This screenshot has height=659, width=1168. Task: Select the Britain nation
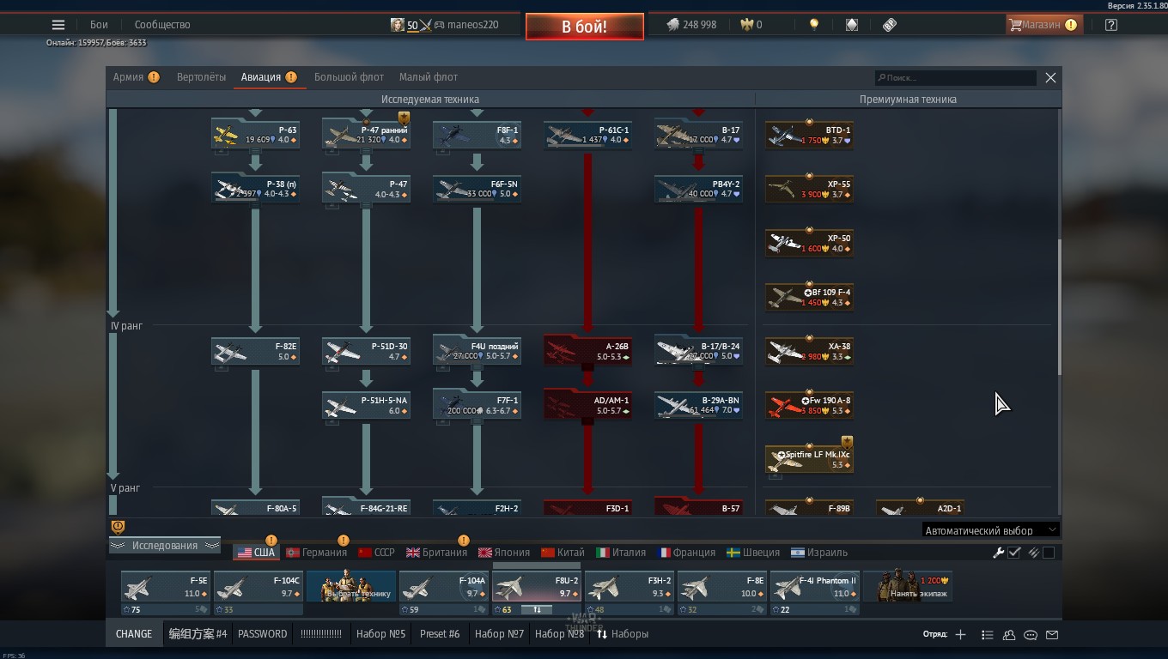click(x=436, y=553)
